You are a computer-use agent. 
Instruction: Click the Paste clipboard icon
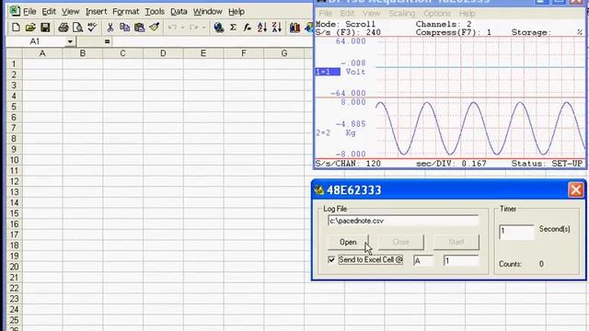click(x=139, y=28)
